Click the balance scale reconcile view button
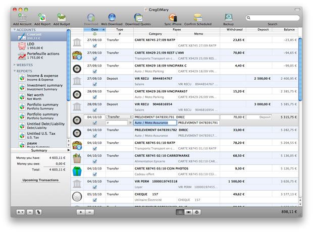313x232 pixels. click(x=196, y=212)
